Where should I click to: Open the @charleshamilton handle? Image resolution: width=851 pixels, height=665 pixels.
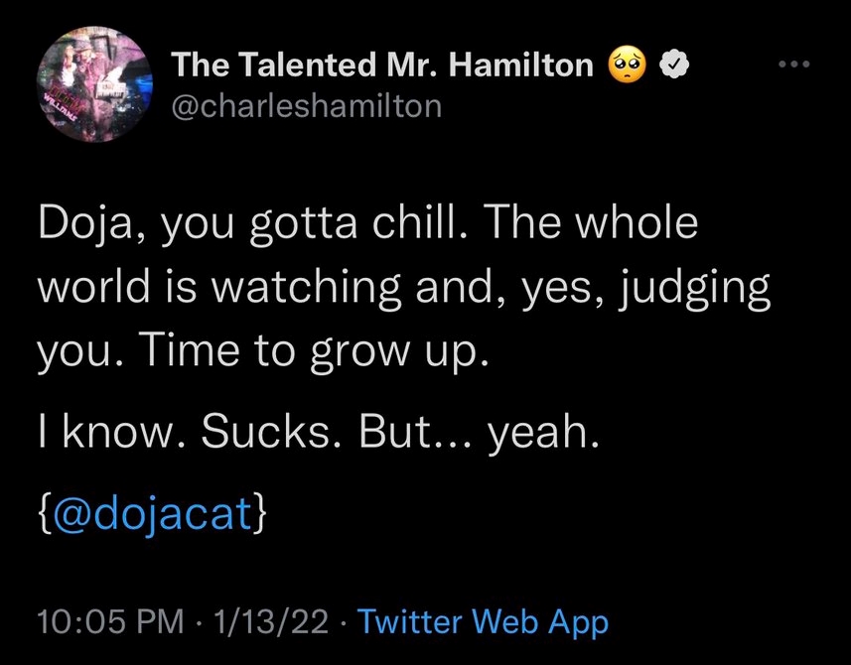(306, 105)
